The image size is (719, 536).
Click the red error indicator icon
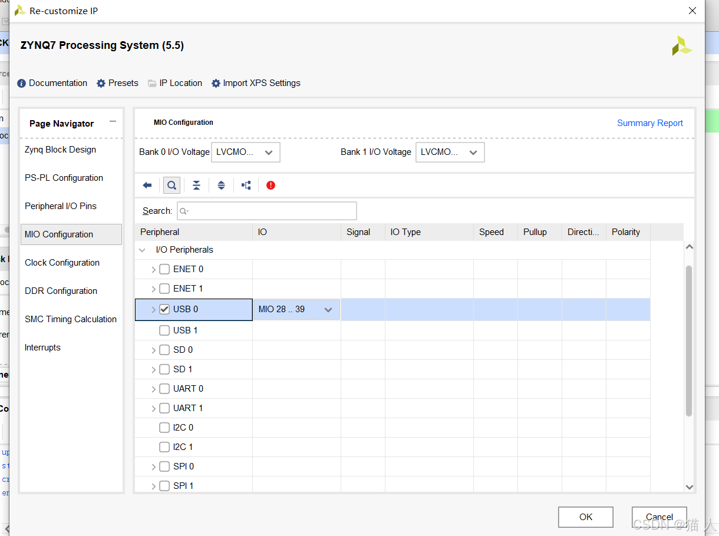coord(271,186)
